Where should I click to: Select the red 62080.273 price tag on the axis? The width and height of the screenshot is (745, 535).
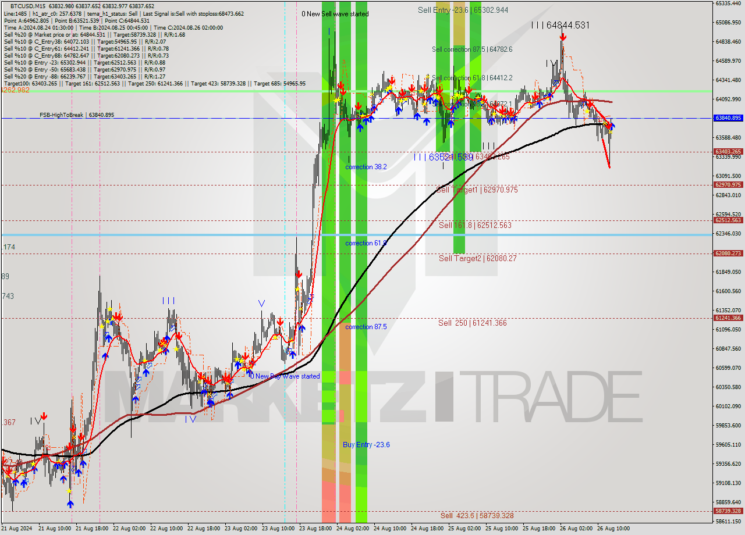pyautogui.click(x=728, y=254)
